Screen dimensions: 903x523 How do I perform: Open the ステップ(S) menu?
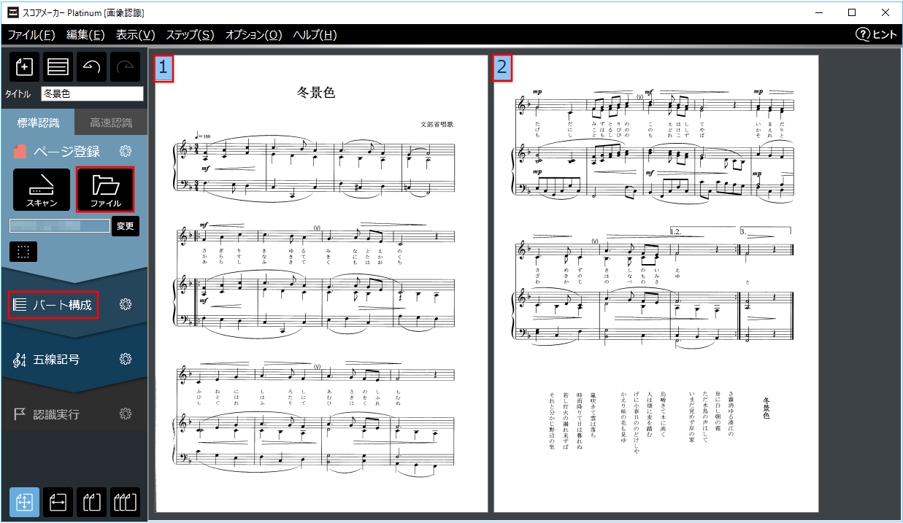pyautogui.click(x=190, y=35)
